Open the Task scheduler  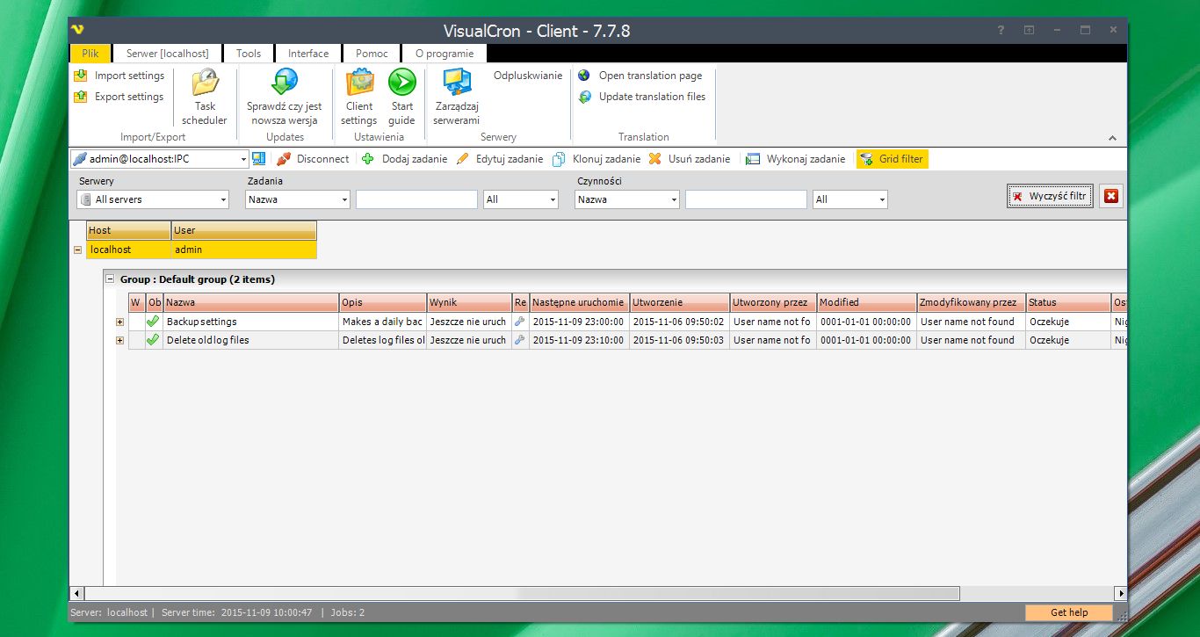(x=205, y=97)
